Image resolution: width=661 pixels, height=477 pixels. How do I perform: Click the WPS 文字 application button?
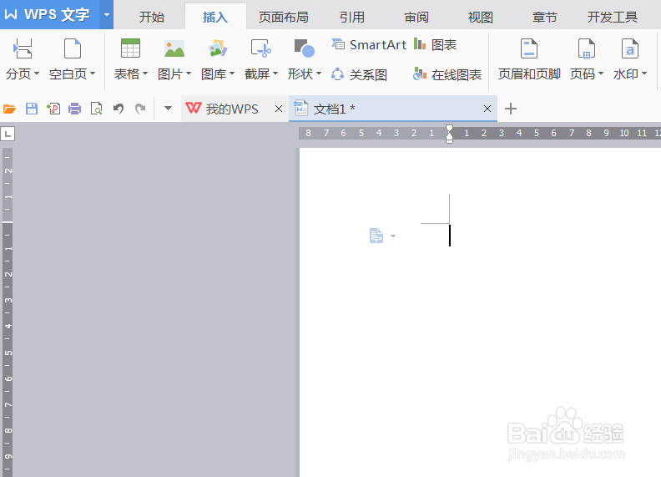(50, 15)
